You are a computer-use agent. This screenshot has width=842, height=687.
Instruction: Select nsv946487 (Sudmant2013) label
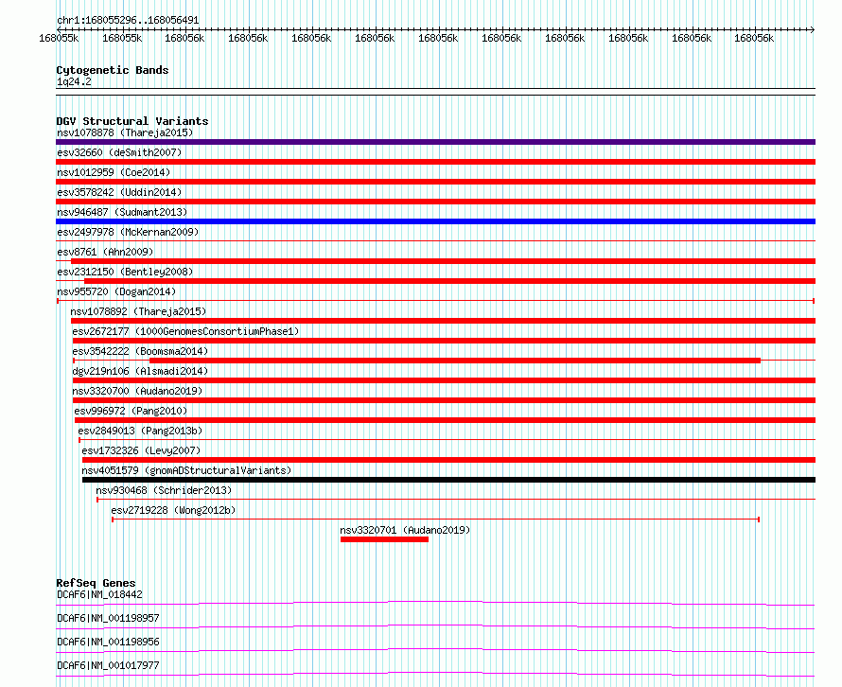click(x=122, y=212)
